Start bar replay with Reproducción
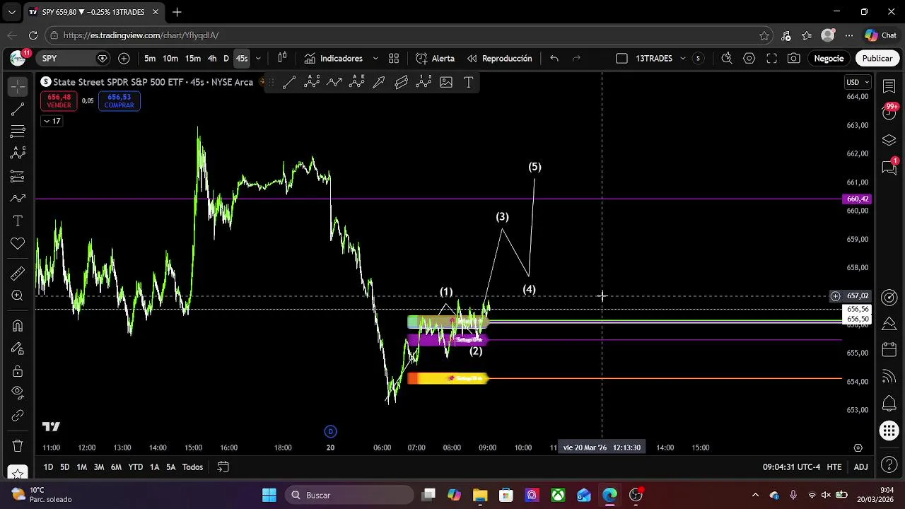The image size is (905, 509). [x=499, y=59]
